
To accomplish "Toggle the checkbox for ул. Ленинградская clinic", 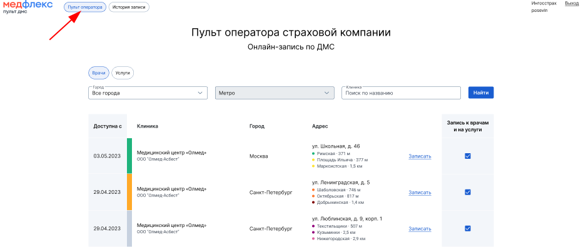I will (x=468, y=192).
